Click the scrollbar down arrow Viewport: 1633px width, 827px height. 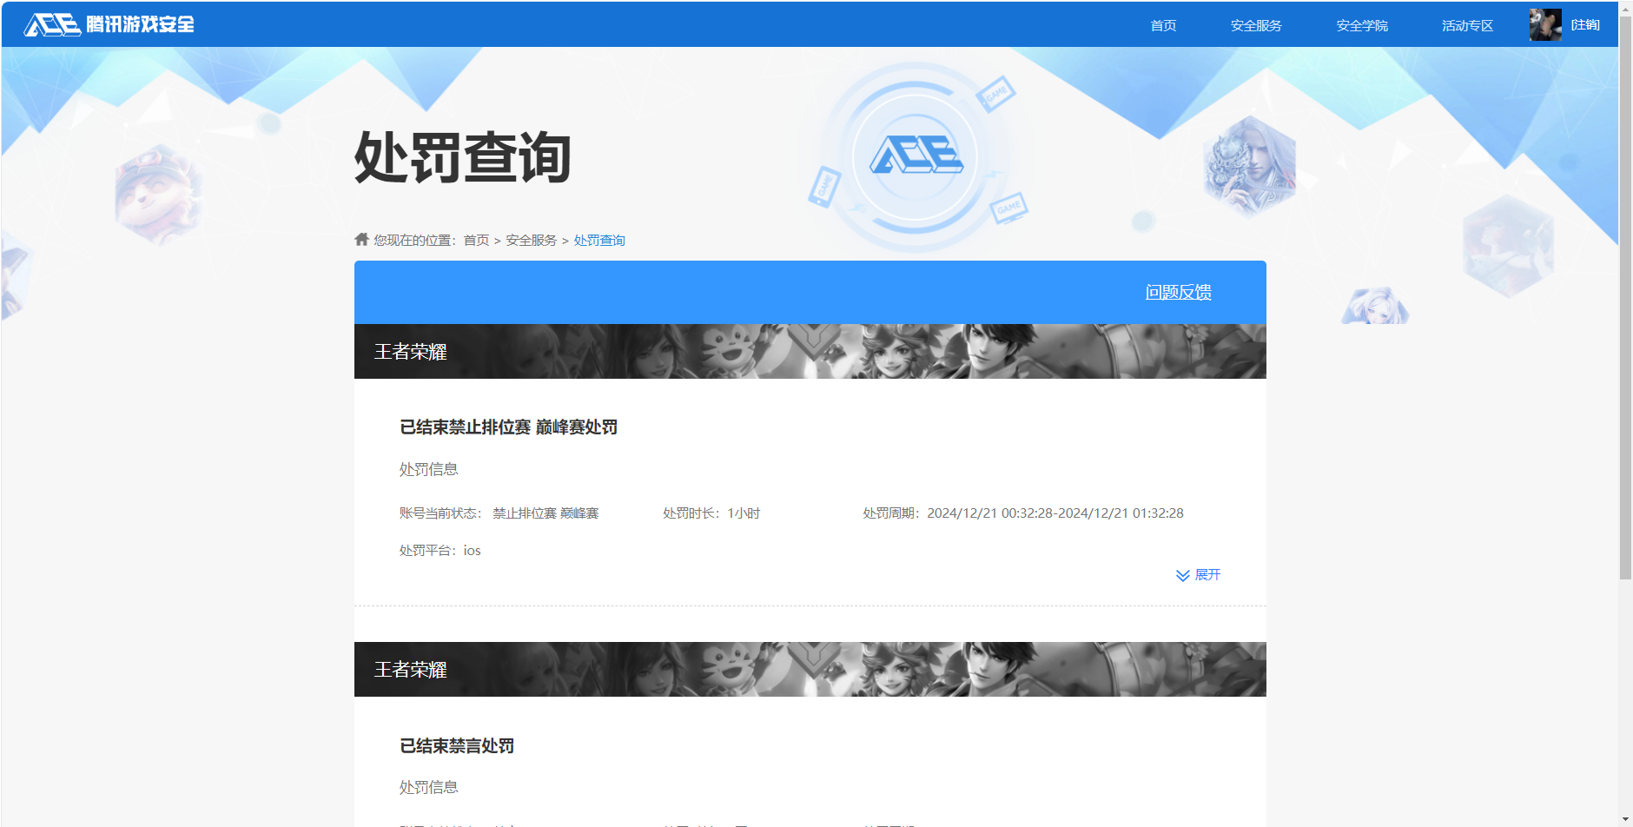1625,819
